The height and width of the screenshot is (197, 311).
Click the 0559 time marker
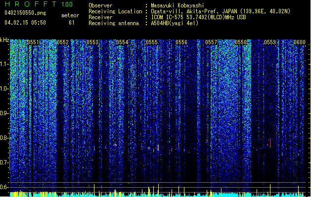coord(270,42)
